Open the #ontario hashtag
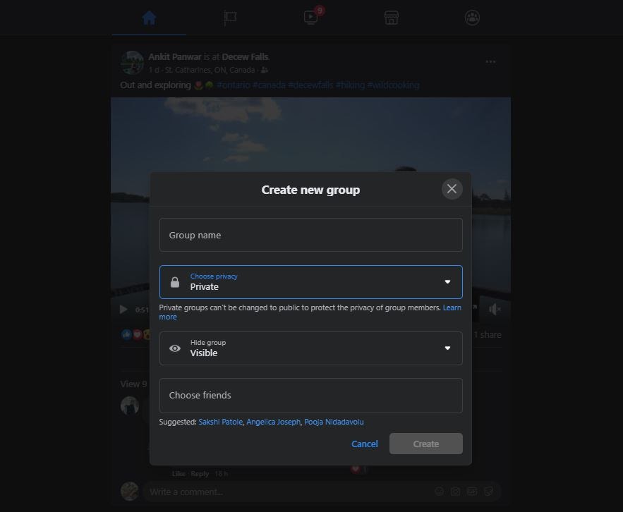Screen dimensions: 623x512 click(x=234, y=85)
